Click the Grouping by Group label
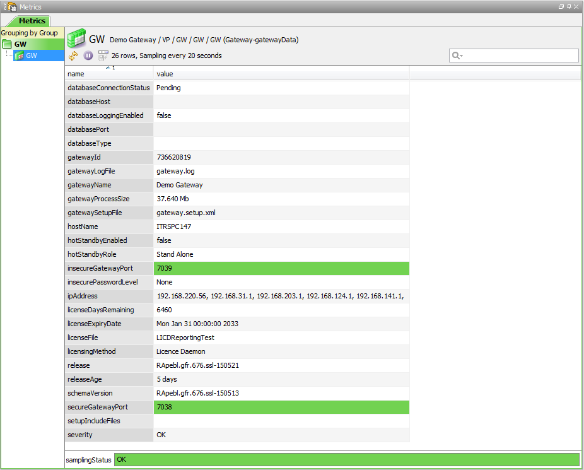The height and width of the screenshot is (470, 584). [30, 33]
